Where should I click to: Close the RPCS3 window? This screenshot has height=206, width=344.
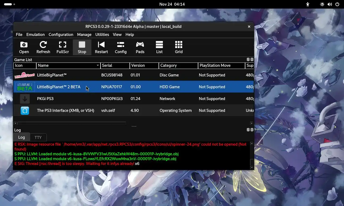pos(249,27)
